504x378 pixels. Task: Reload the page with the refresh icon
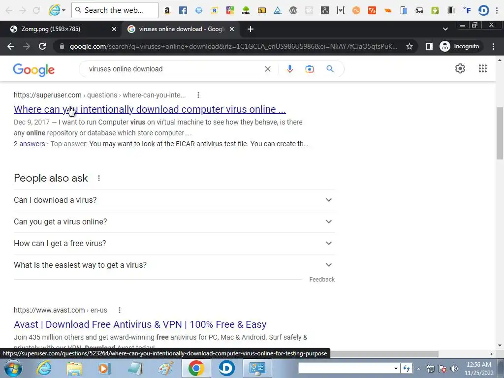(42, 46)
